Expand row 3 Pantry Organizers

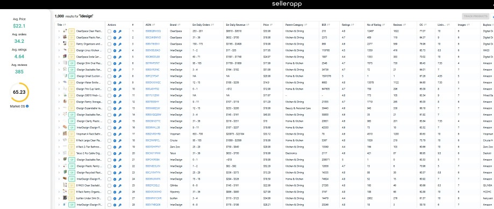[x=59, y=44]
